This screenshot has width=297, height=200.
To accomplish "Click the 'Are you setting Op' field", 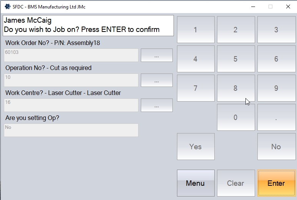I will (71, 130).
